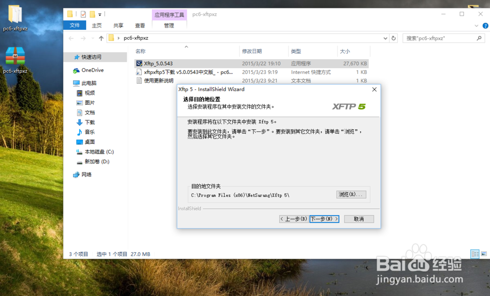This screenshot has height=296, width=490.
Task: Open the 文件 menu in Explorer
Action: coord(74,25)
